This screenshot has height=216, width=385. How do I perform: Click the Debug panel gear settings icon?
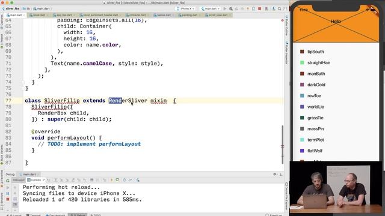click(275, 174)
